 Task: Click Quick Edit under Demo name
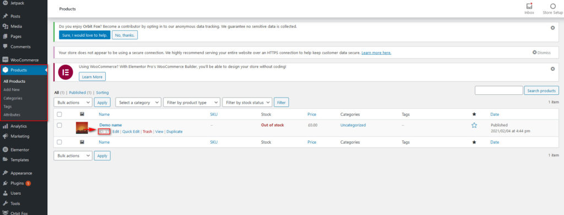click(x=131, y=132)
